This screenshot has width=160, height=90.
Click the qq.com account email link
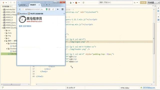[x=149, y=87]
